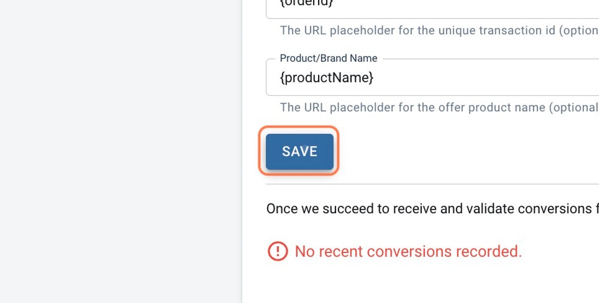Screen dimensions: 599x303
Task: Click the divider line below SAVE
Action: pyautogui.click(x=432, y=184)
